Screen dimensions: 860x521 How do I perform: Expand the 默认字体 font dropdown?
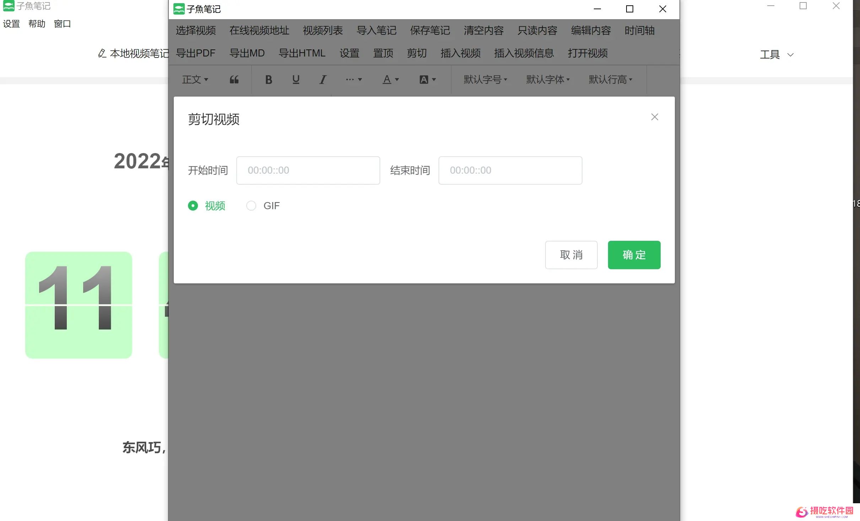(547, 80)
